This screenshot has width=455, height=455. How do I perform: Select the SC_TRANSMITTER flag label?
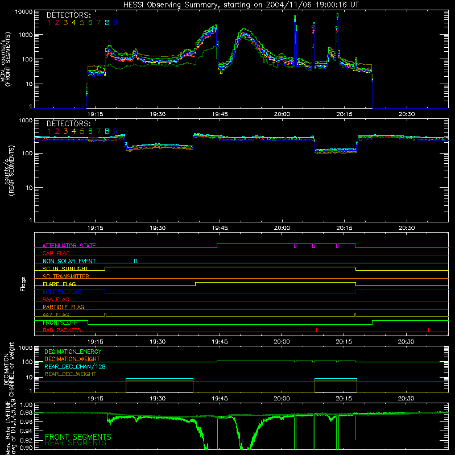pyautogui.click(x=66, y=276)
